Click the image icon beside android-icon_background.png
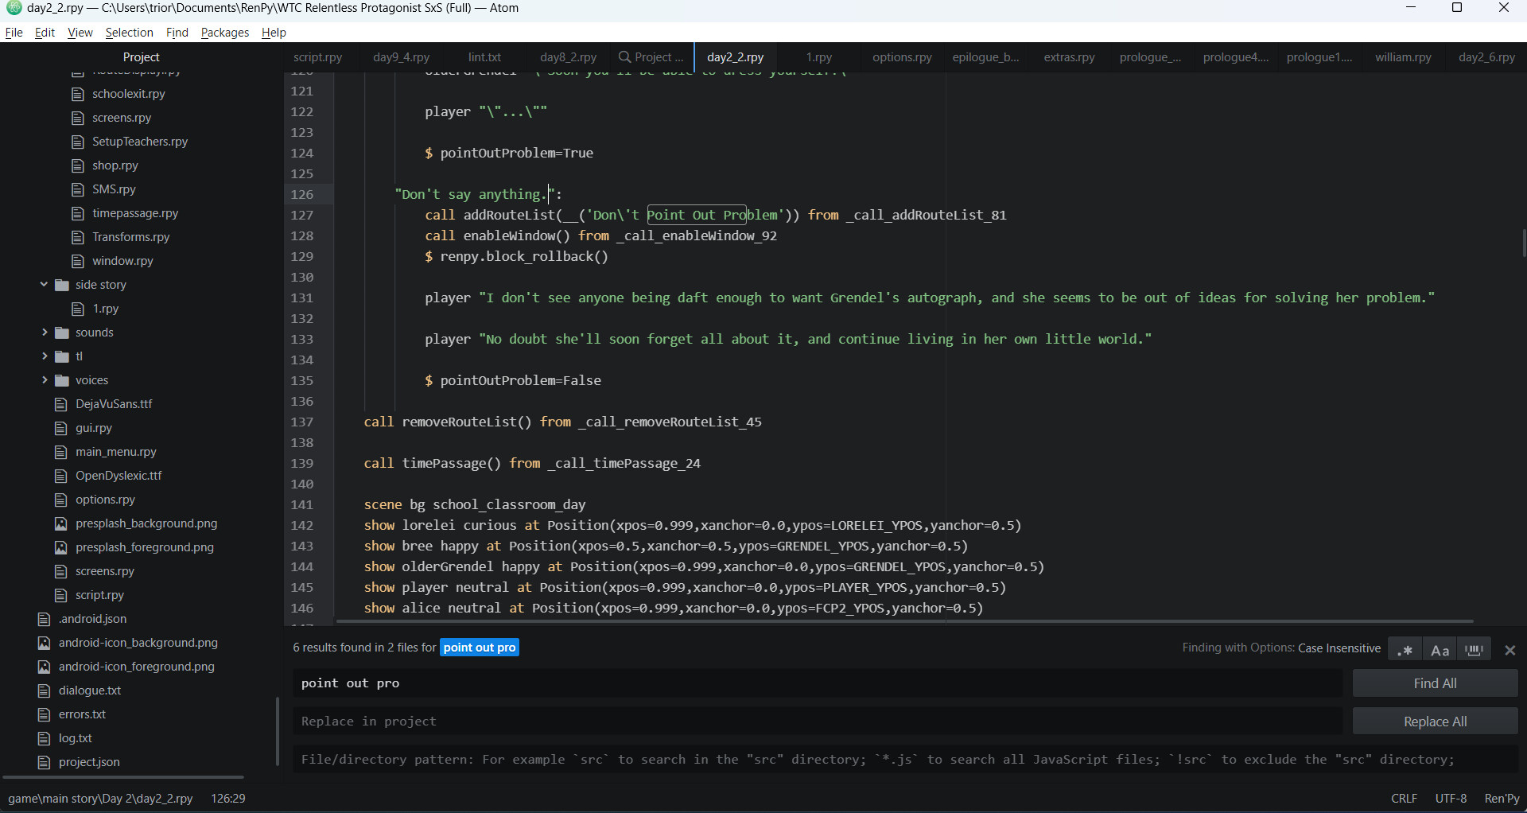 44,643
